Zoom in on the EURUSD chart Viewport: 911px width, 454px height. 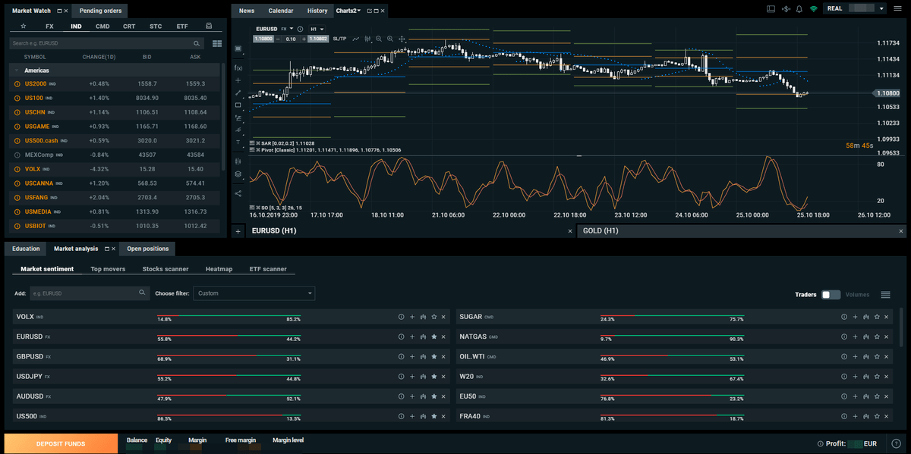pos(390,39)
